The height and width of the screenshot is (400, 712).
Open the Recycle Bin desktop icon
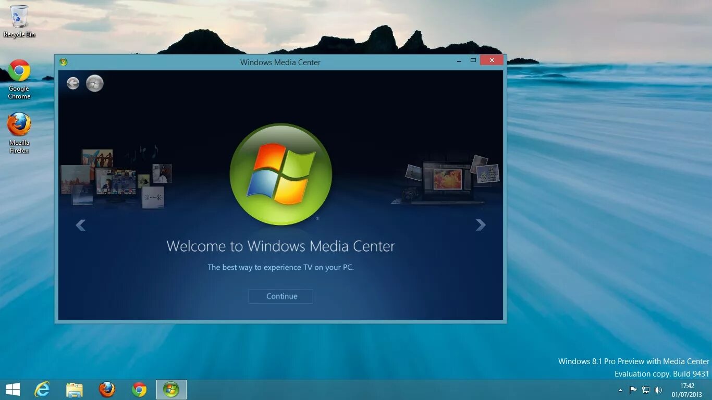(19, 21)
